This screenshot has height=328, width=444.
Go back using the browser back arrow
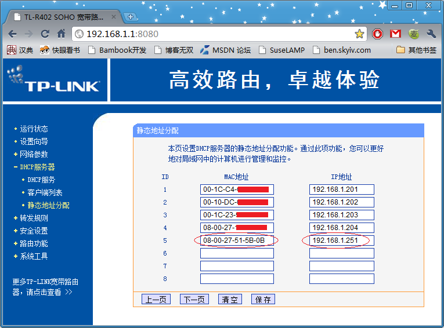tap(12, 34)
